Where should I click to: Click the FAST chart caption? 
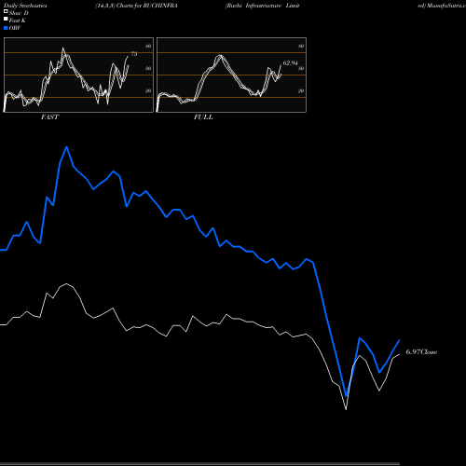[x=49, y=117]
